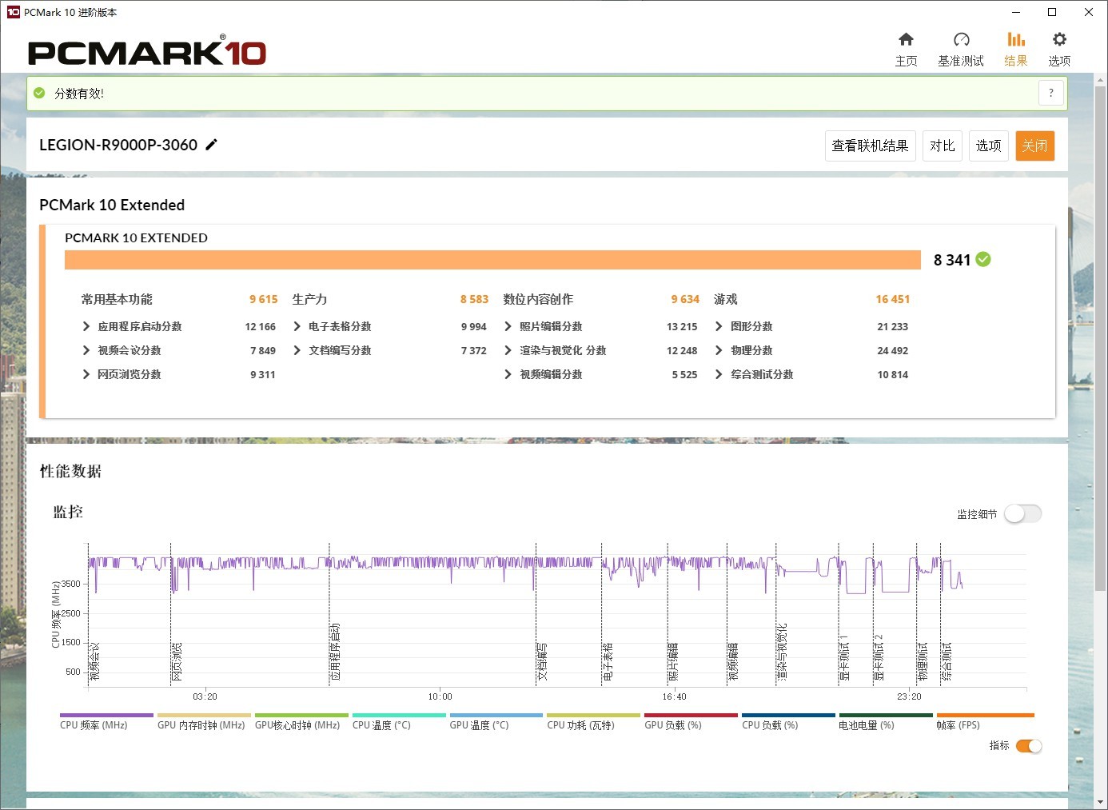Open the 选项 gear icon
The width and height of the screenshot is (1108, 810).
(x=1059, y=39)
